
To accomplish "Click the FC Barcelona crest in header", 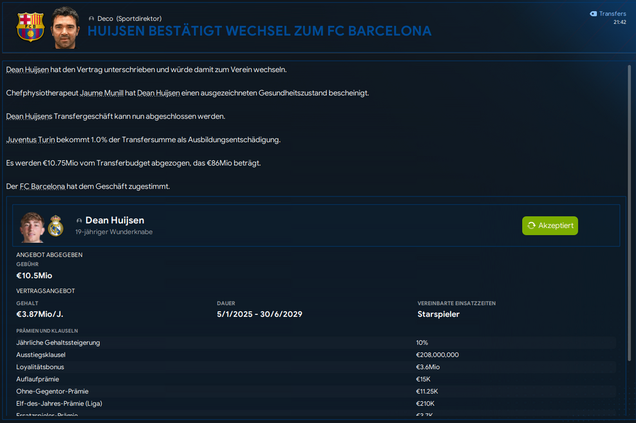I will tap(30, 28).
